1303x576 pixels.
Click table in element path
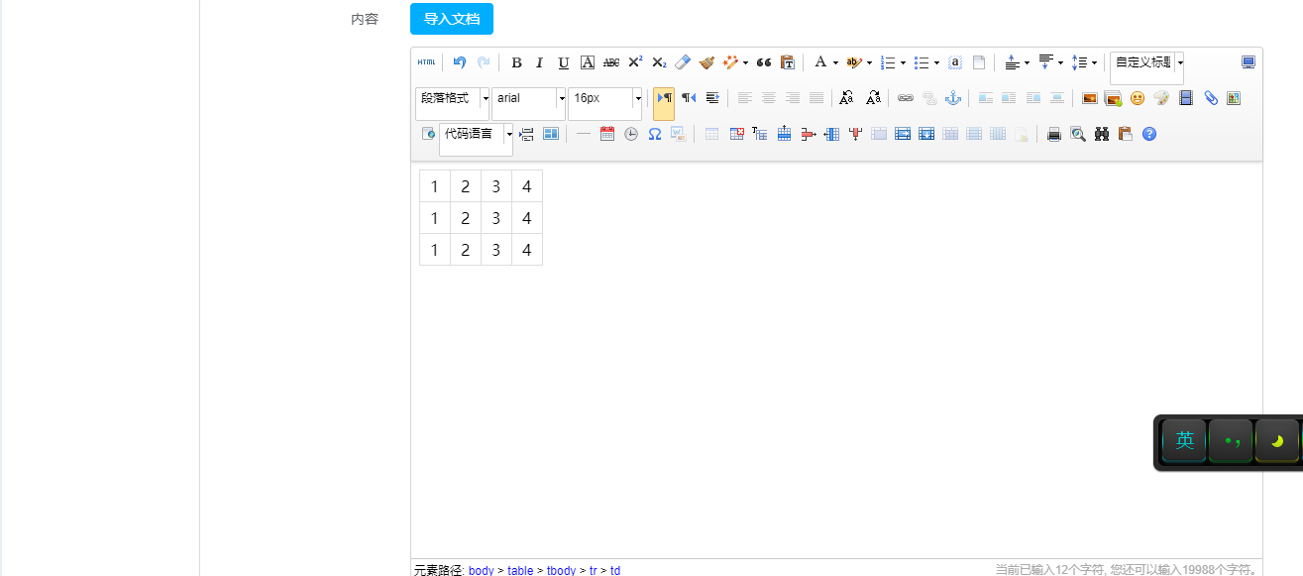click(x=520, y=570)
